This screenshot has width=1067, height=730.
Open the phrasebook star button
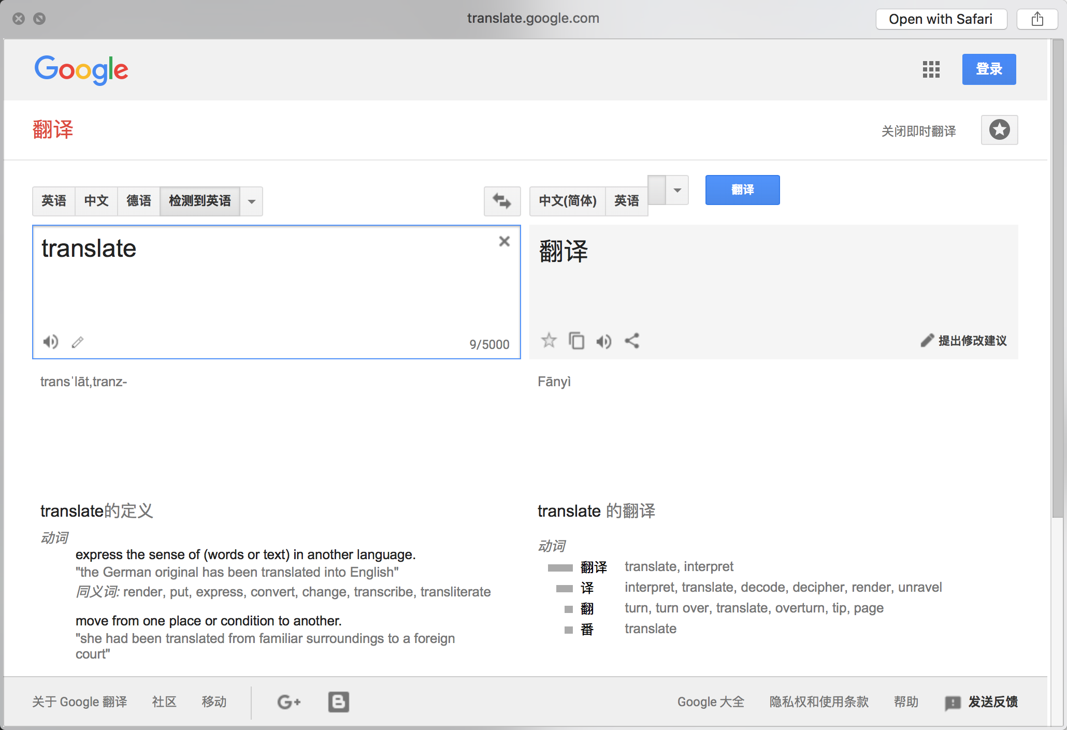999,130
